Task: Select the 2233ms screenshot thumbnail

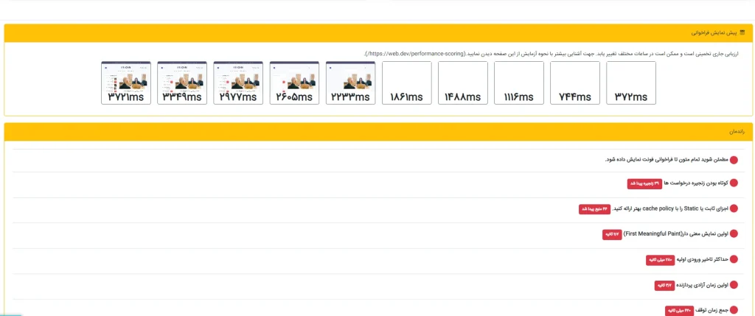Action: pyautogui.click(x=350, y=84)
